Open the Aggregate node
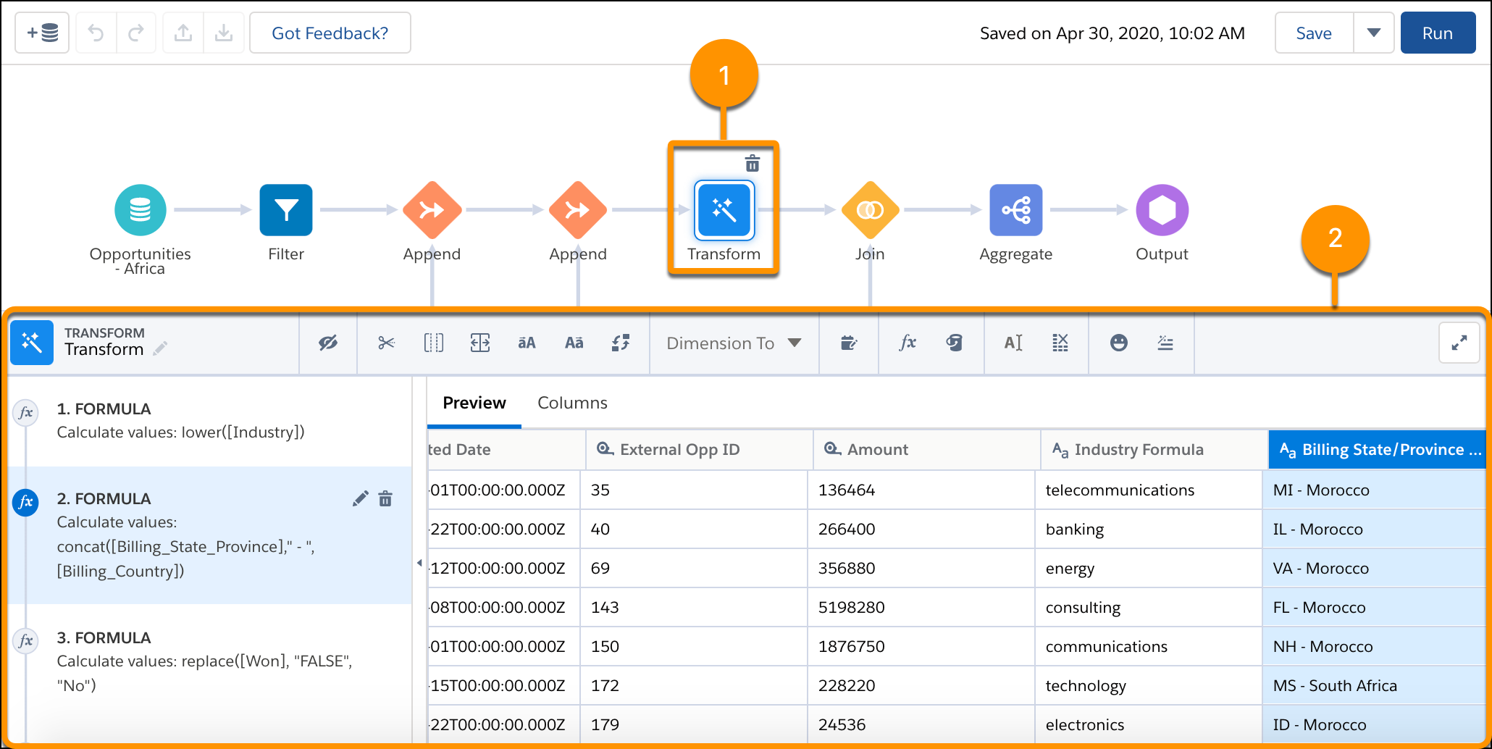The width and height of the screenshot is (1492, 749). [x=1015, y=210]
